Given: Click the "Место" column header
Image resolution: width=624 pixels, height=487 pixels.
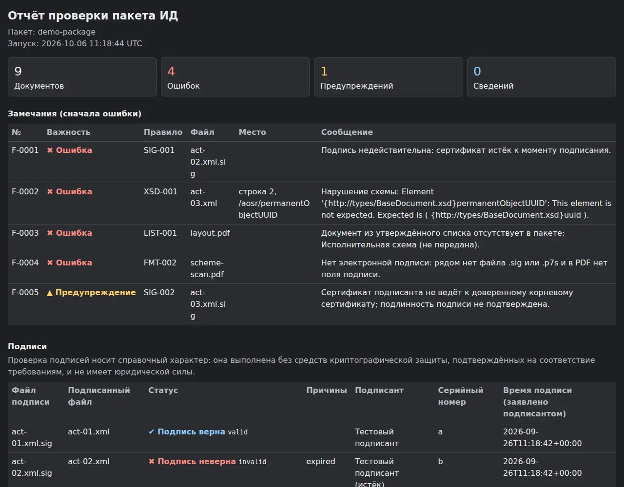Looking at the screenshot, I should pyautogui.click(x=253, y=132).
